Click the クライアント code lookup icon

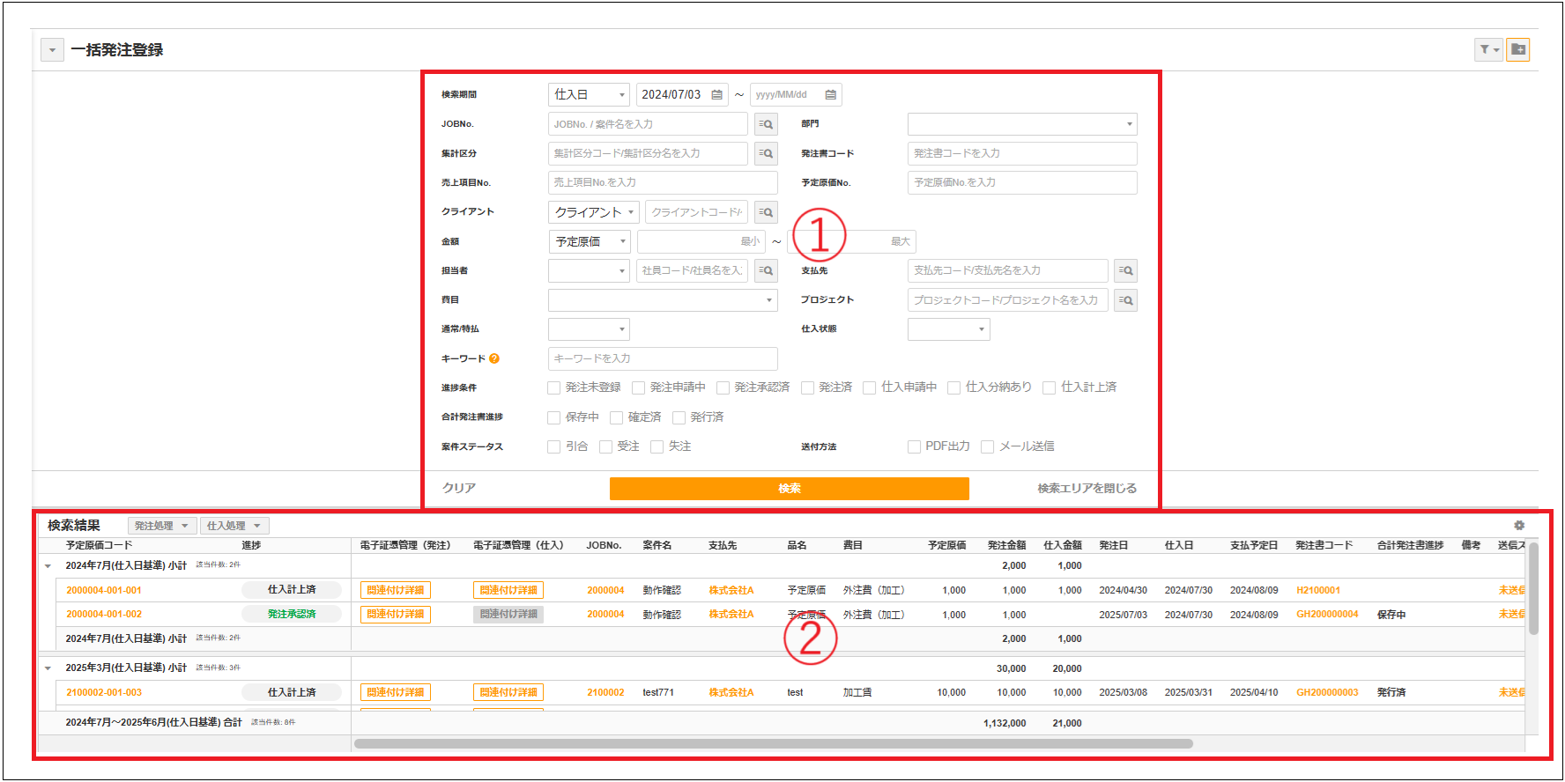[766, 212]
